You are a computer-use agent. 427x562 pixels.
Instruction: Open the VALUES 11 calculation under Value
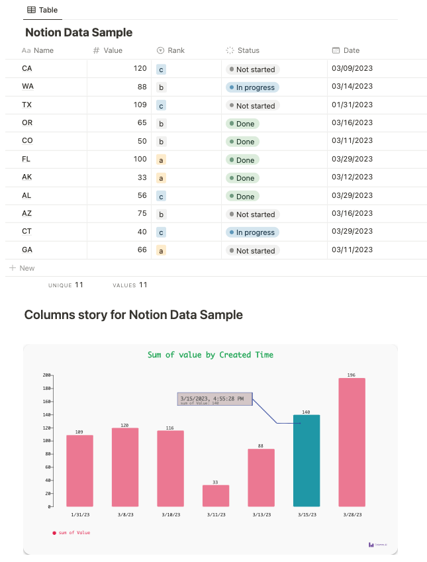pyautogui.click(x=130, y=285)
